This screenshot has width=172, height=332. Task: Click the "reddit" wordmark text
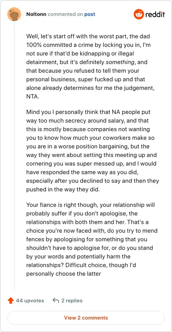click(155, 14)
